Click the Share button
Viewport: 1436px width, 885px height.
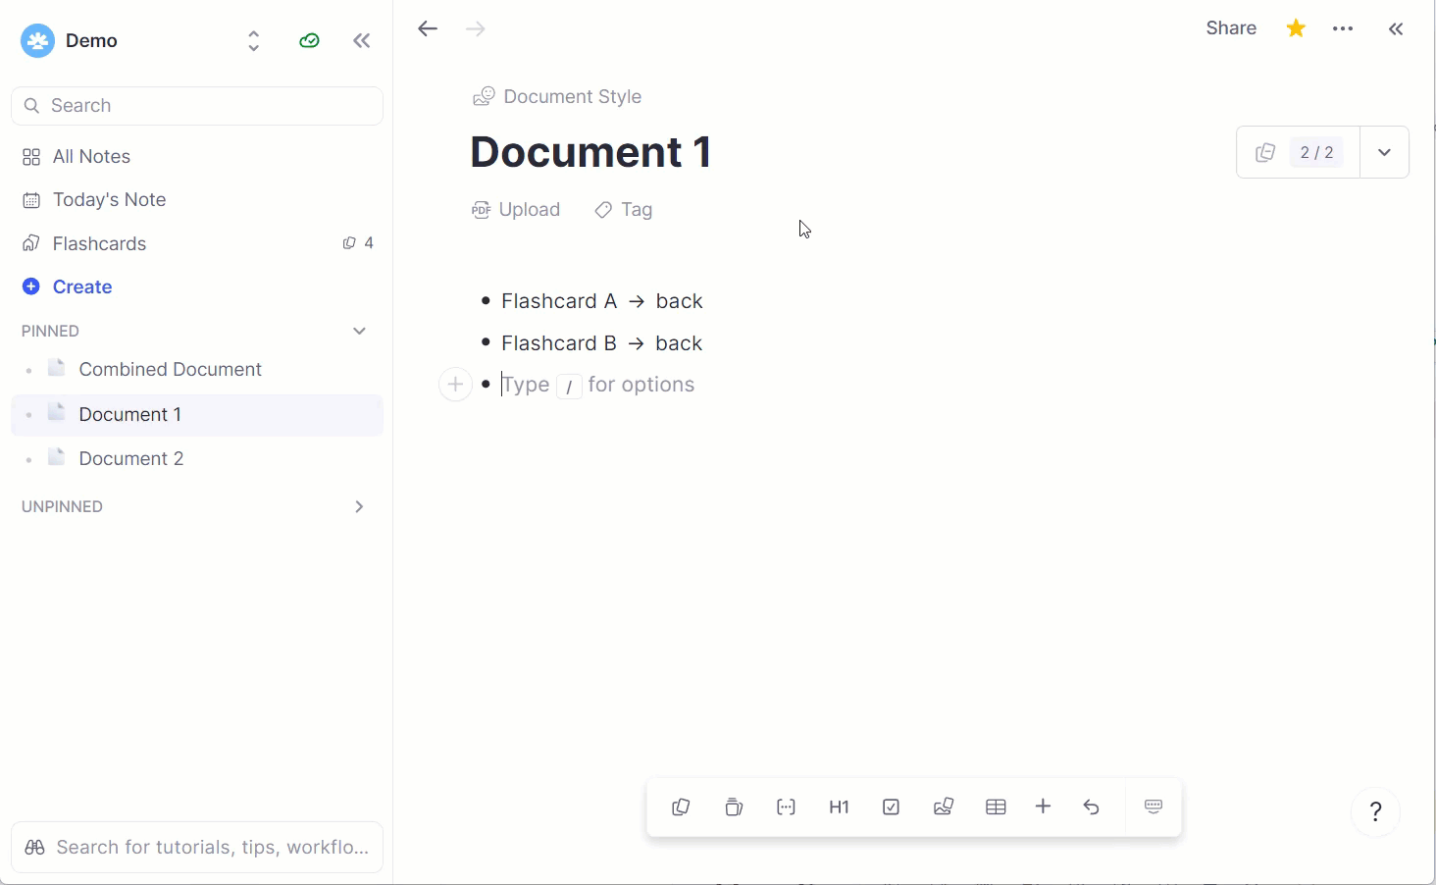point(1231,28)
